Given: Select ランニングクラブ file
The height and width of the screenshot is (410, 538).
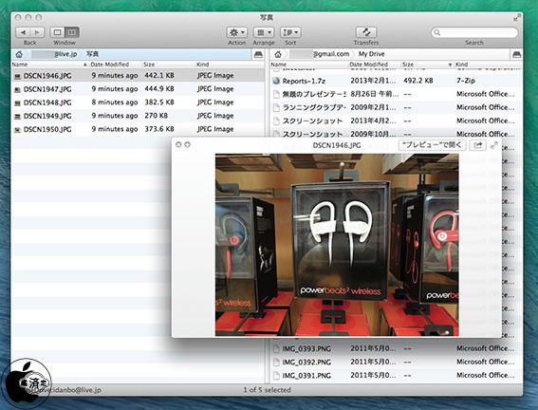Looking at the screenshot, I should coord(396,108).
